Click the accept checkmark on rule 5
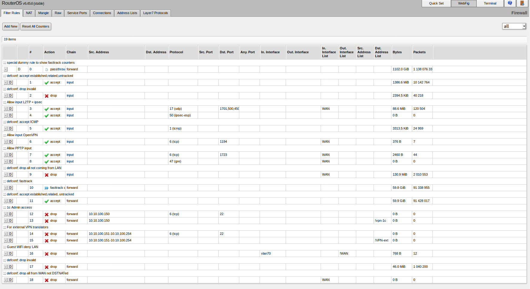 click(x=47, y=129)
